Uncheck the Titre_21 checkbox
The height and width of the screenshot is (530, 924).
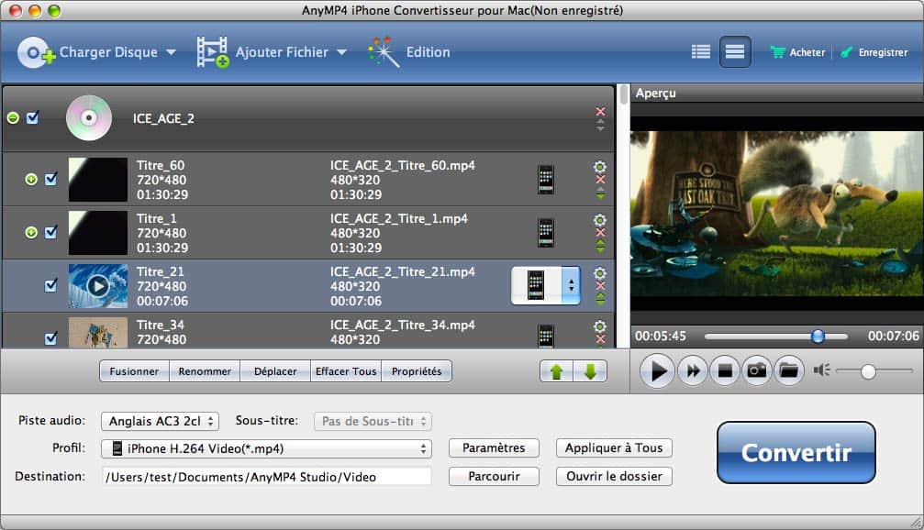click(52, 285)
